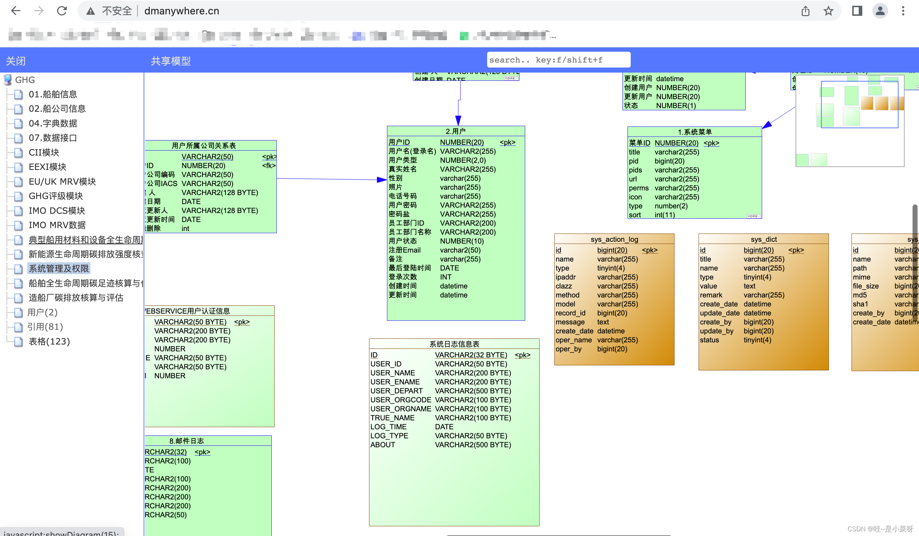This screenshot has width=919, height=536.
Task: Open the CII模块 diagram
Action: pos(44,153)
